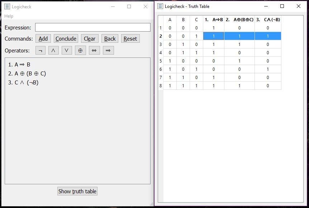Select row 5 header in truth table

[160, 61]
